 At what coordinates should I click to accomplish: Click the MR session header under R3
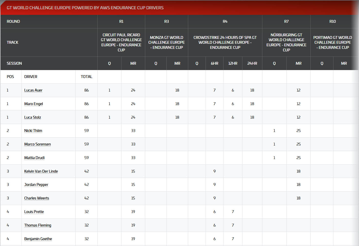[177, 63]
